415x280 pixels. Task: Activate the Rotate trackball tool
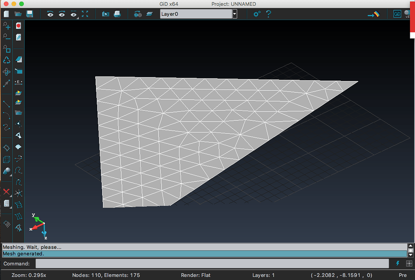(x=6, y=72)
